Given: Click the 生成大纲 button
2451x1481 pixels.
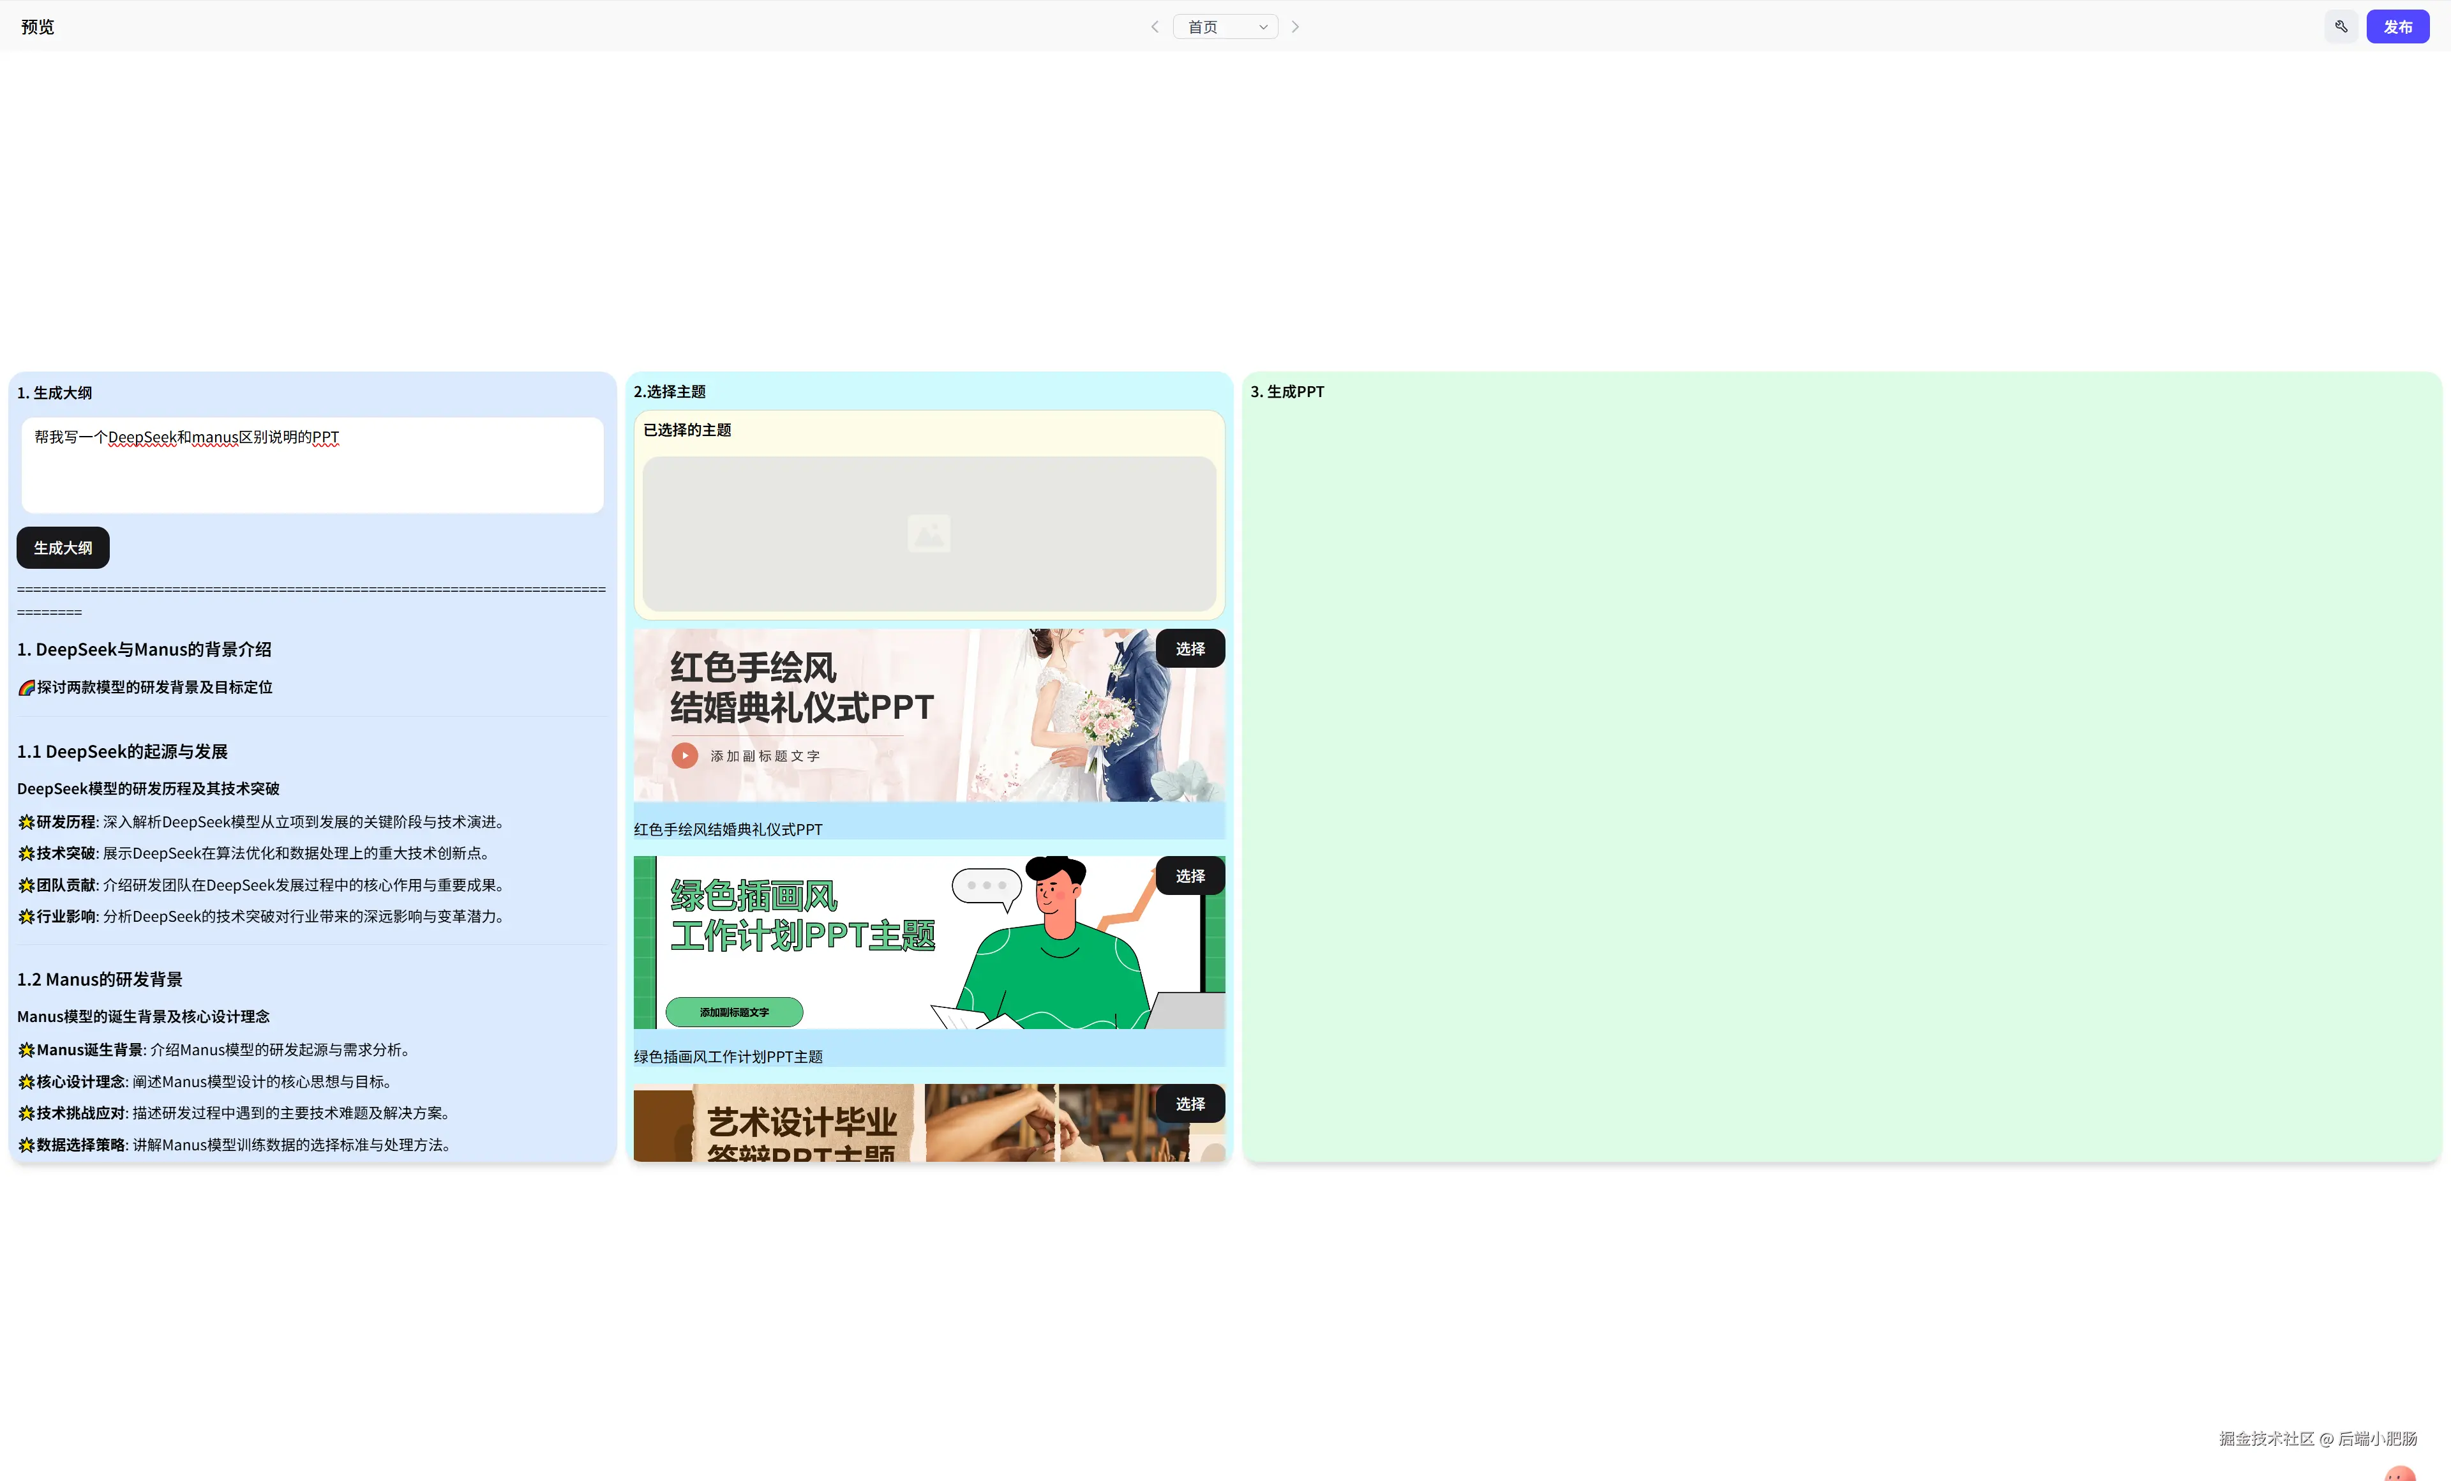Looking at the screenshot, I should 63,548.
